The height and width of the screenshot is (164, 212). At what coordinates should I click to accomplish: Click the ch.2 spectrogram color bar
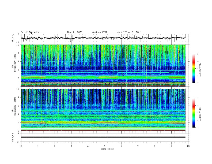pos(194,113)
